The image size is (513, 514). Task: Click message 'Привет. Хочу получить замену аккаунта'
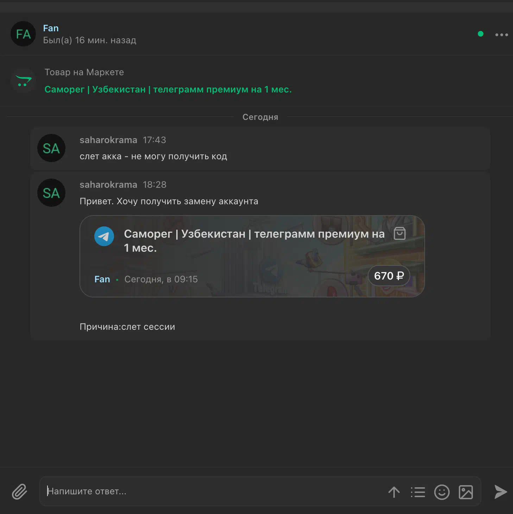pos(169,201)
